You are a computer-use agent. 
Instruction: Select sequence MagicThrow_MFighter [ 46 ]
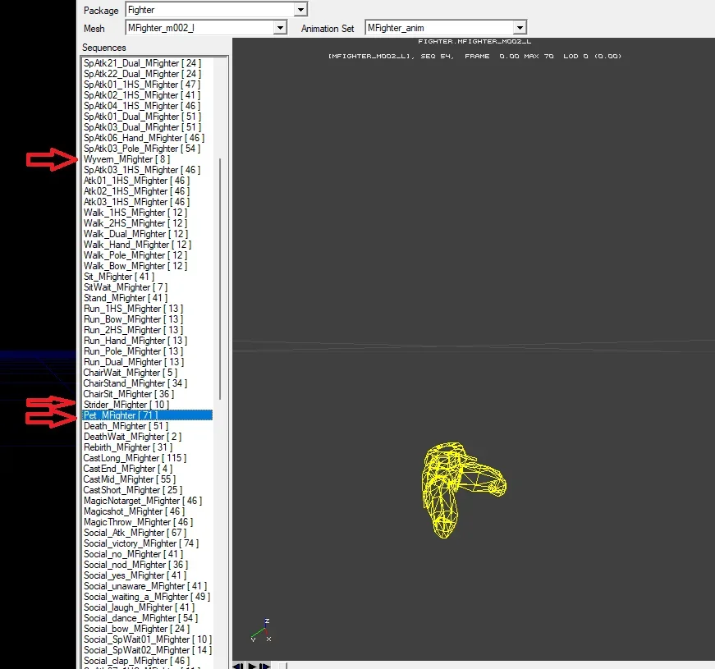(x=138, y=522)
